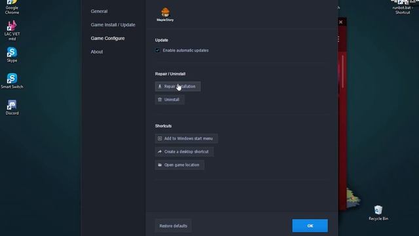Open Smart Switch desktop icon
The height and width of the screenshot is (236, 419).
pos(12,81)
